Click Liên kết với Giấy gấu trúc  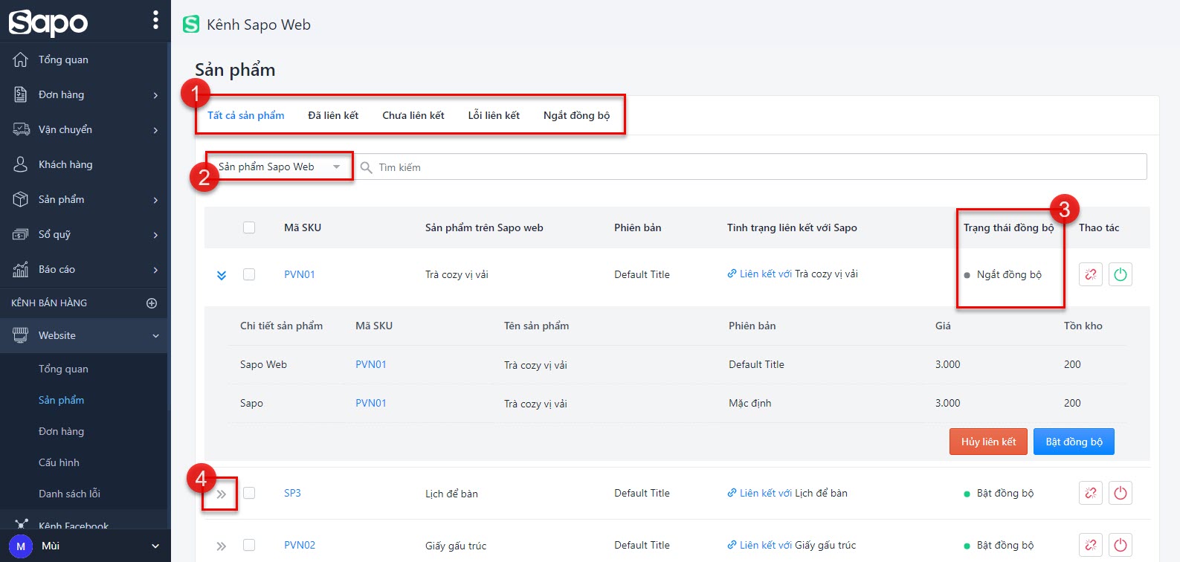click(792, 545)
